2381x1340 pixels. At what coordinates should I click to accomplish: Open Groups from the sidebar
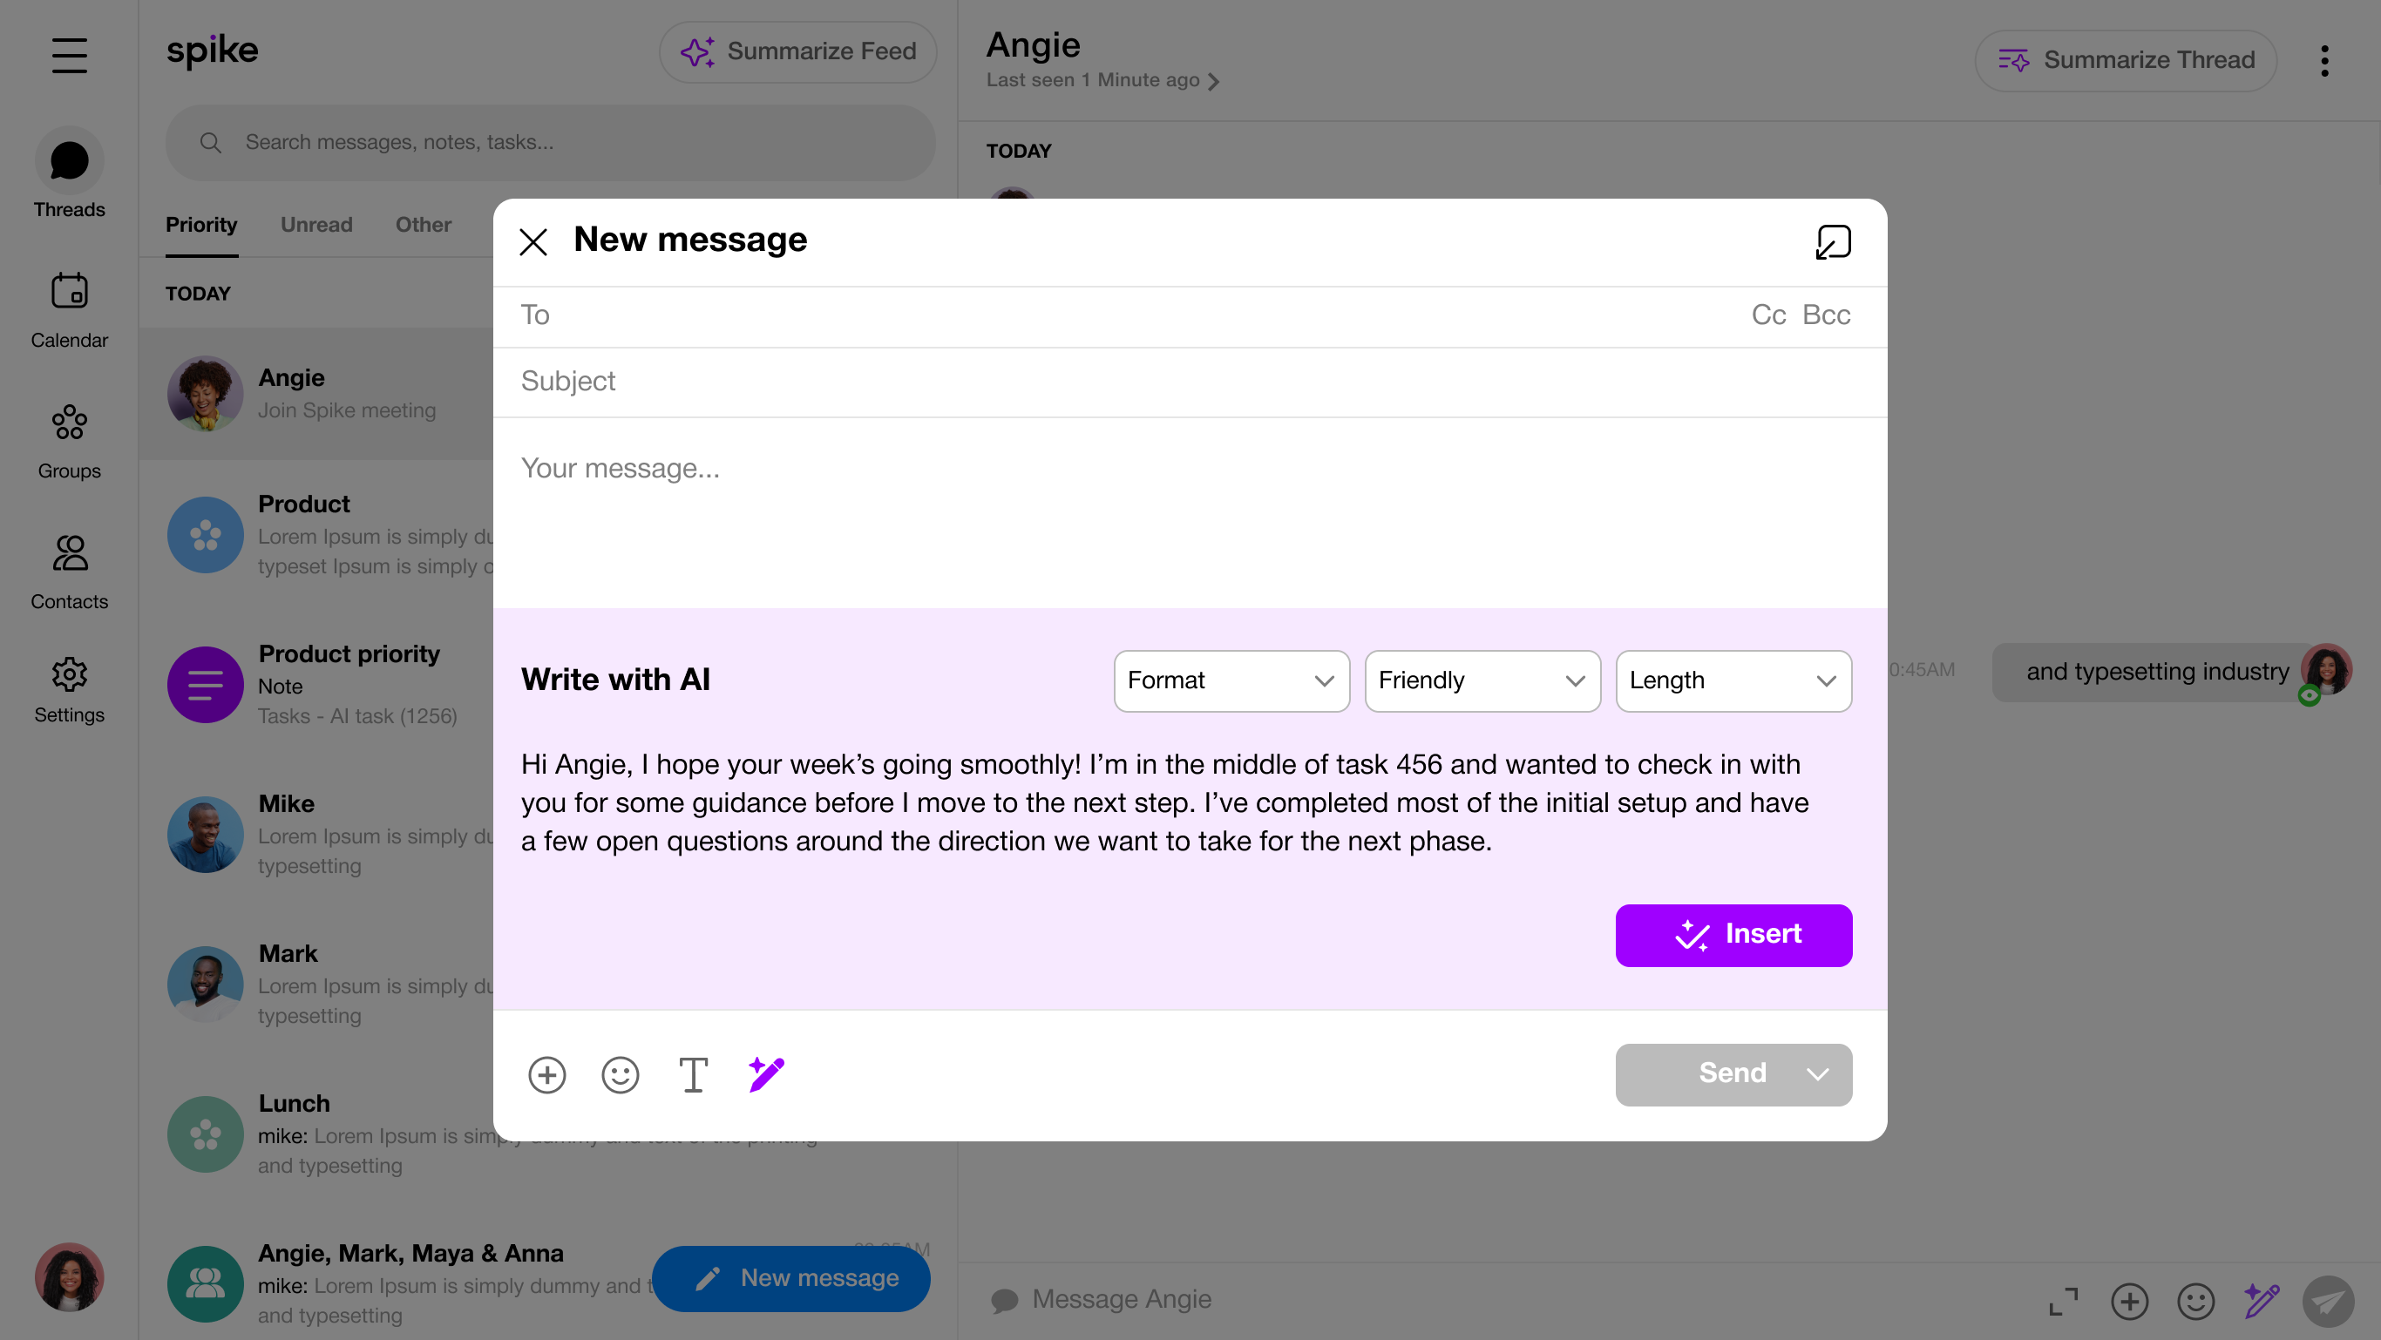pos(70,441)
